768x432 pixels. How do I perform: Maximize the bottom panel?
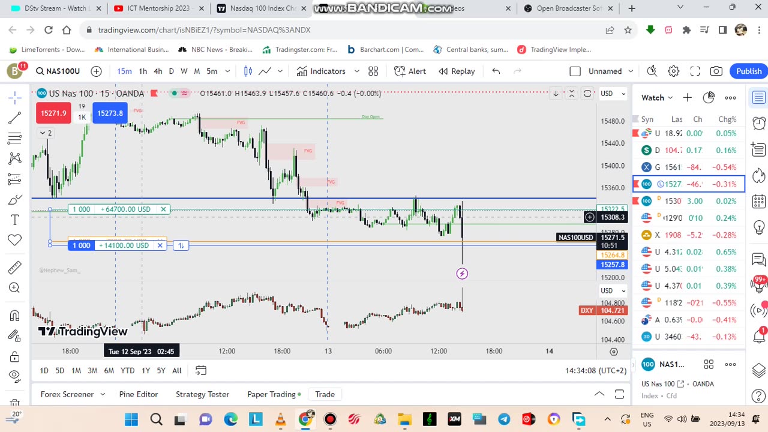click(x=619, y=394)
